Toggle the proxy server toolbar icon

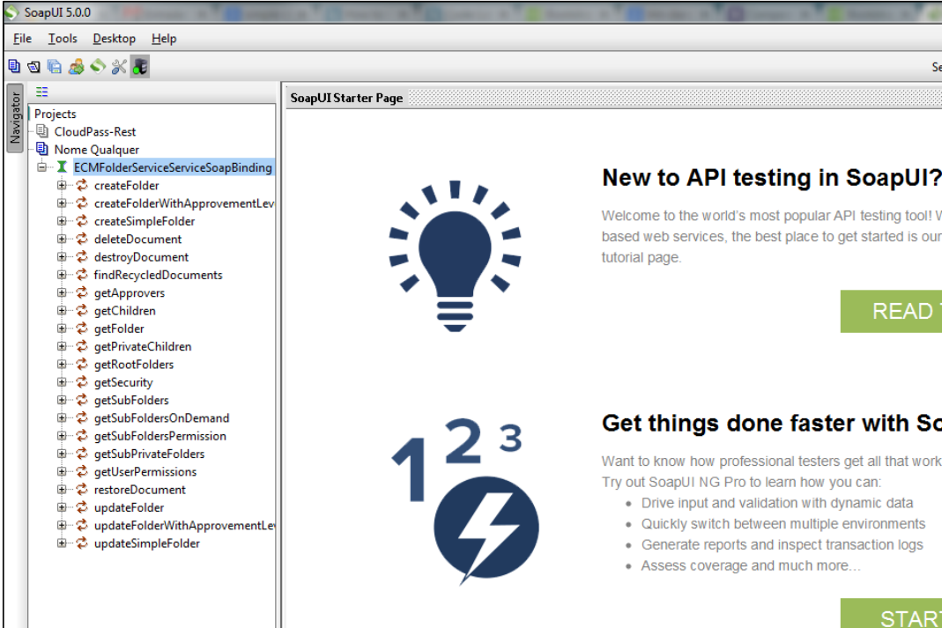140,67
